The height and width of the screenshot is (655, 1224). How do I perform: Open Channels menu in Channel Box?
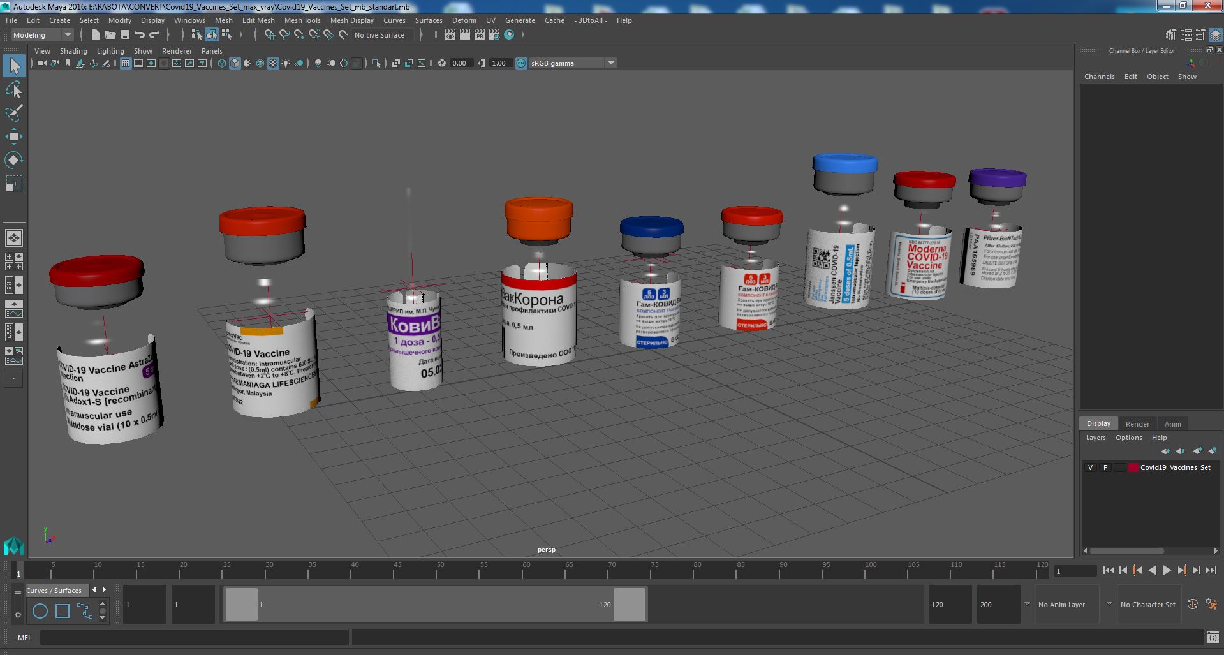1099,77
